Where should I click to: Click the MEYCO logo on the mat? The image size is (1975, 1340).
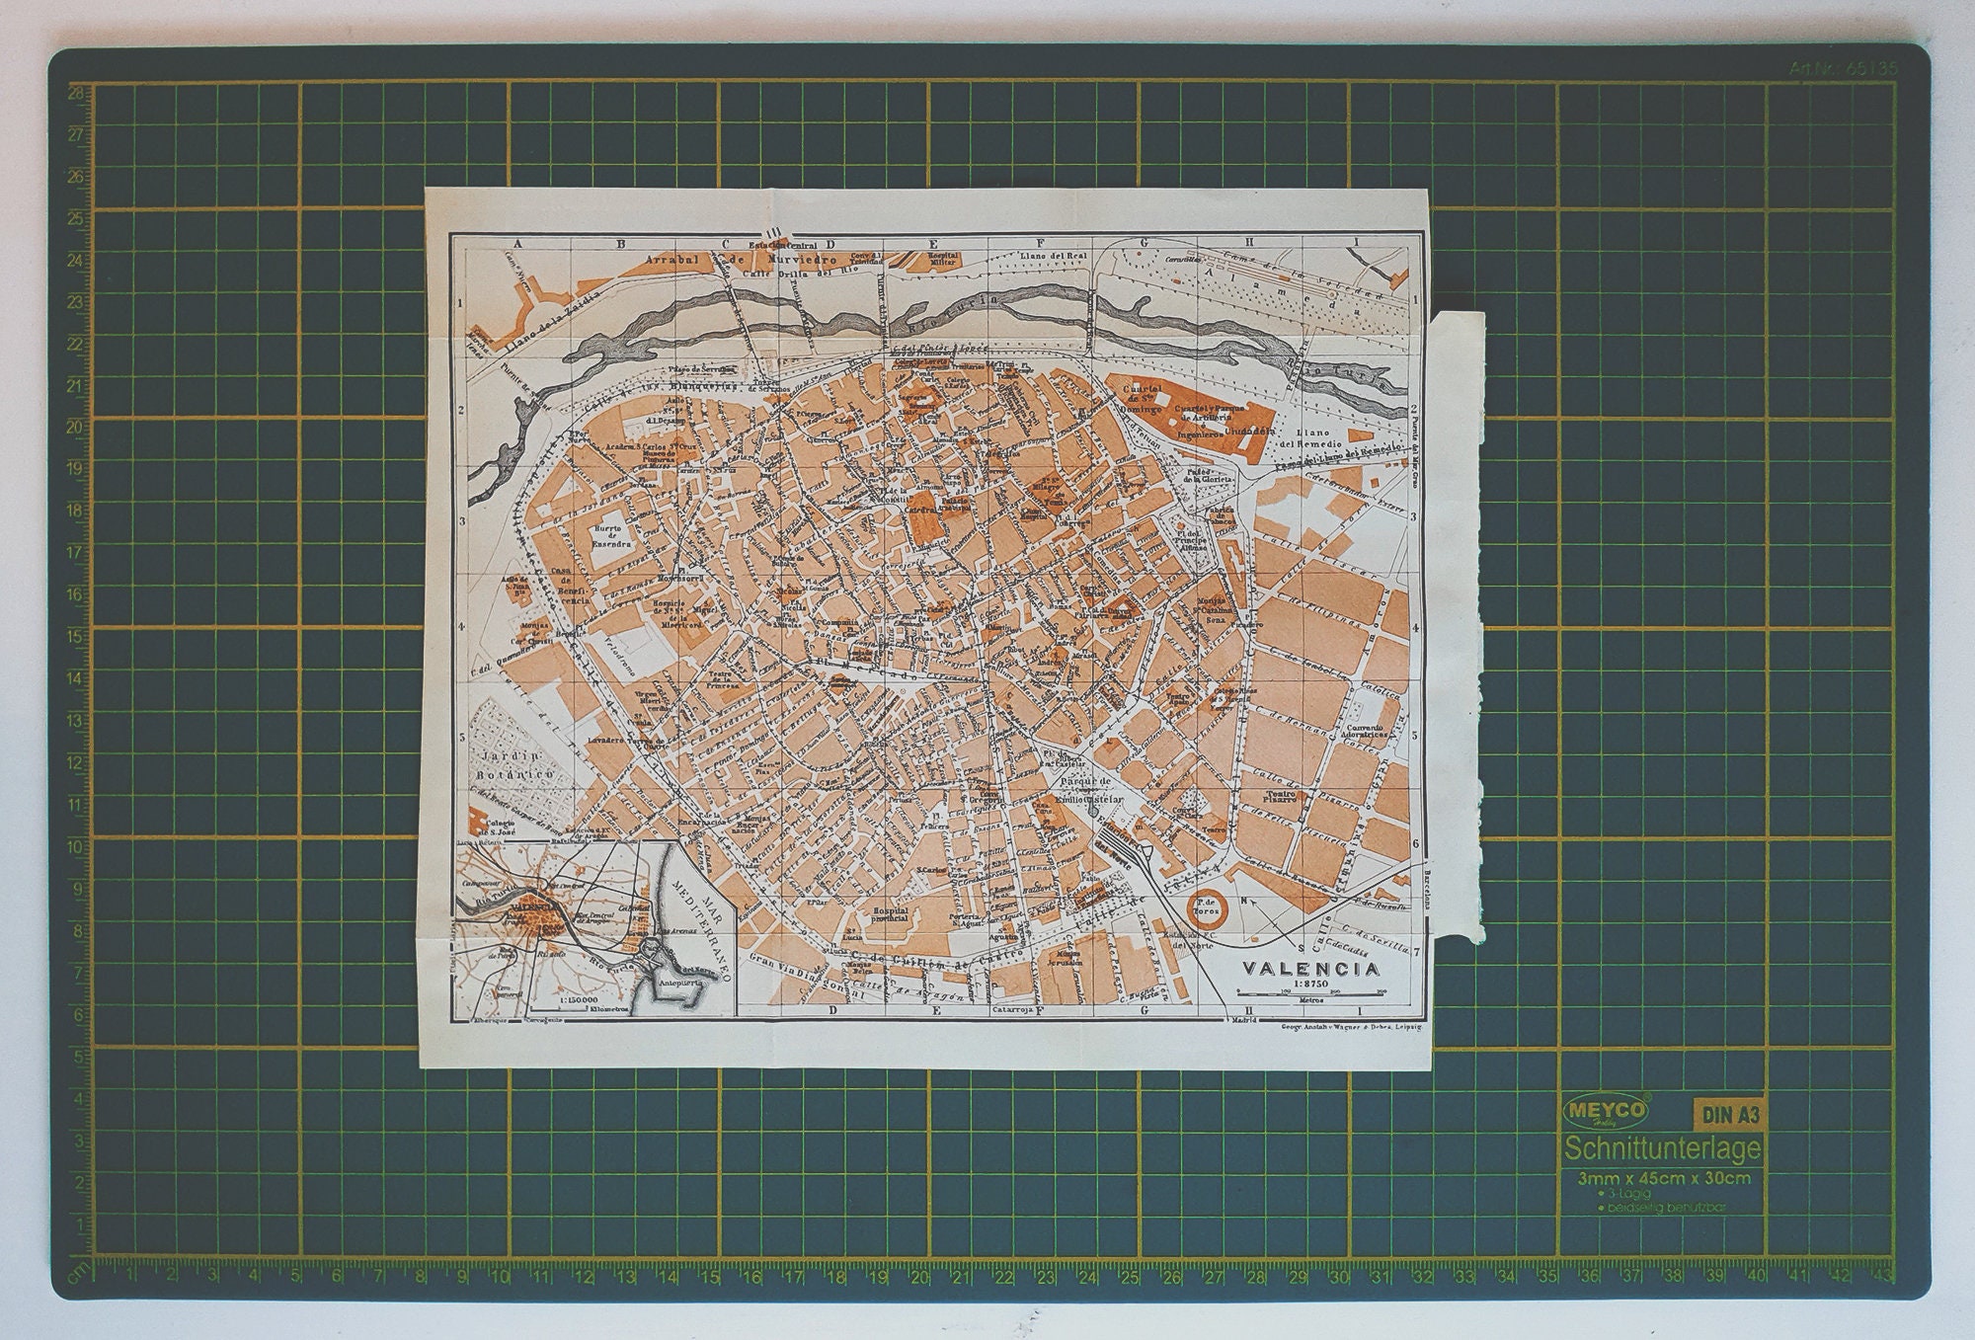(x=1606, y=1110)
